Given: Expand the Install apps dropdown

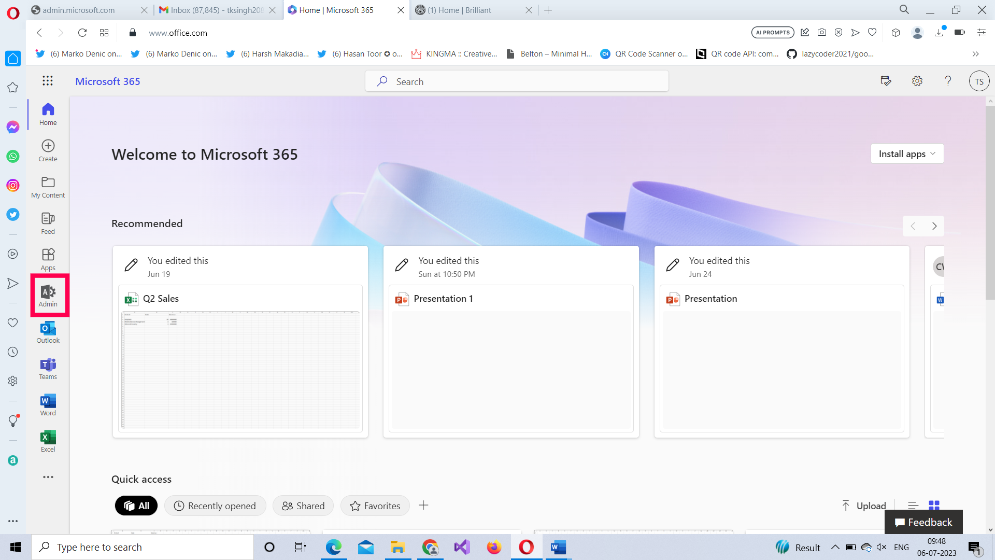Looking at the screenshot, I should pyautogui.click(x=907, y=153).
